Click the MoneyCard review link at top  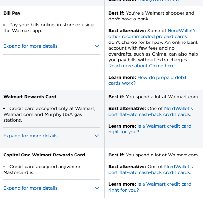click(x=158, y=1)
